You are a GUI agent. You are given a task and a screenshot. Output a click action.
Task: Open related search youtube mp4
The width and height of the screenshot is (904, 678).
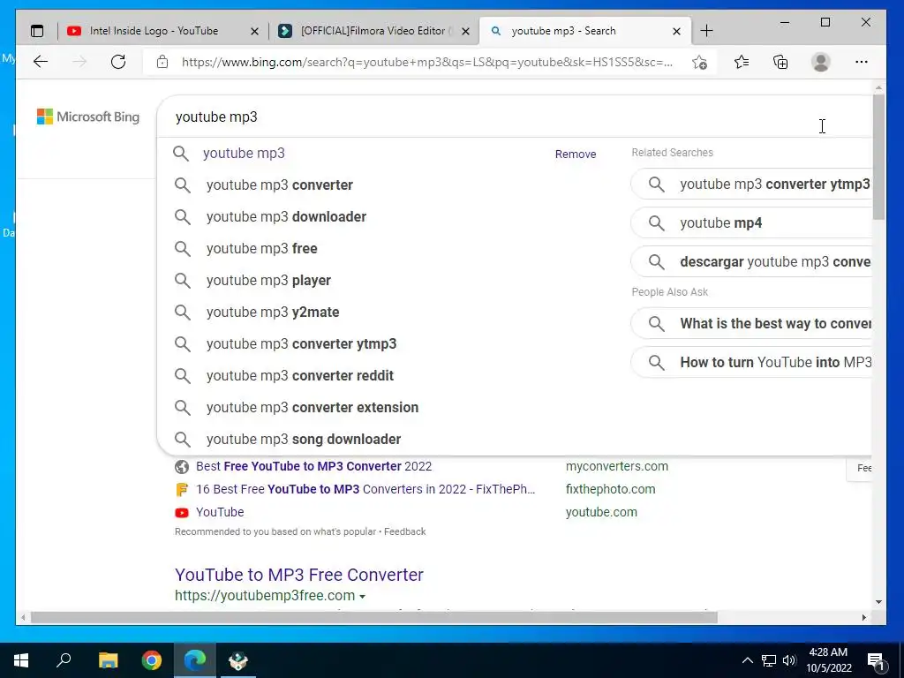(x=752, y=223)
